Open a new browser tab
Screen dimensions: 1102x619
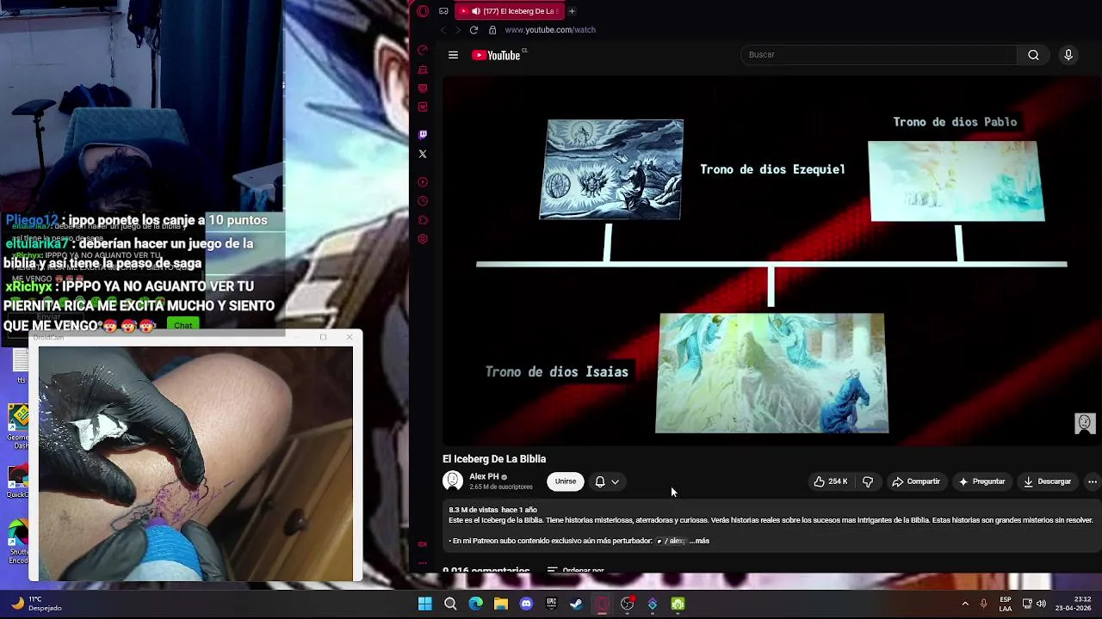[x=572, y=11]
